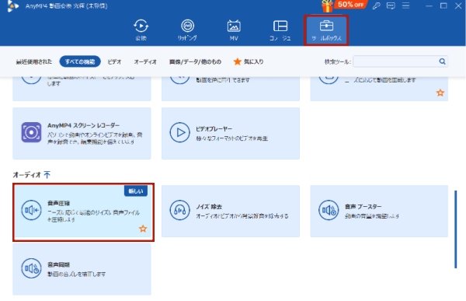Show recently used tools filter
Screen dimensions: 466x301
(x=34, y=61)
